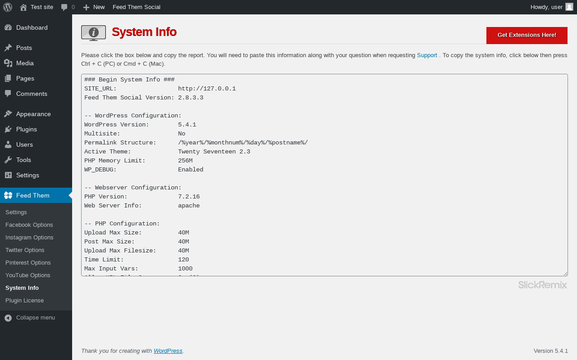Click the Collapse menu arrow icon
This screenshot has height=360, width=577.
click(8, 318)
